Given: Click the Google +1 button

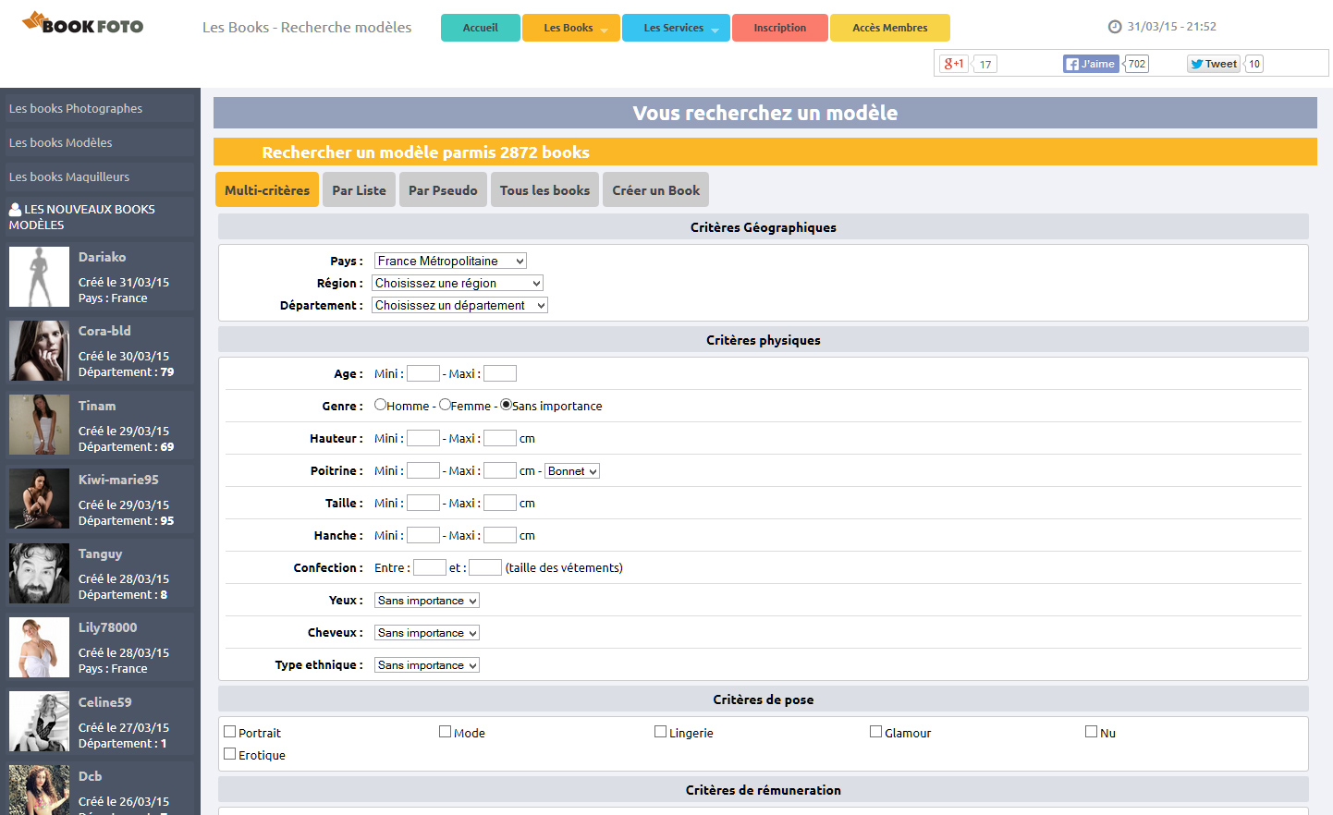Looking at the screenshot, I should [x=953, y=64].
